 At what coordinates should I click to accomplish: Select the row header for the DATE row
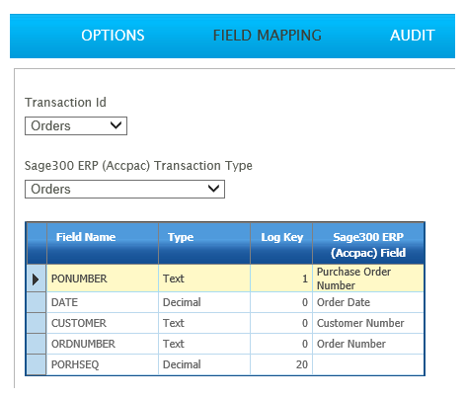click(36, 302)
